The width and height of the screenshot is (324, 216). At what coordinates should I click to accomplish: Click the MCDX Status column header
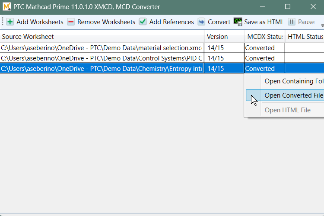[x=264, y=37]
